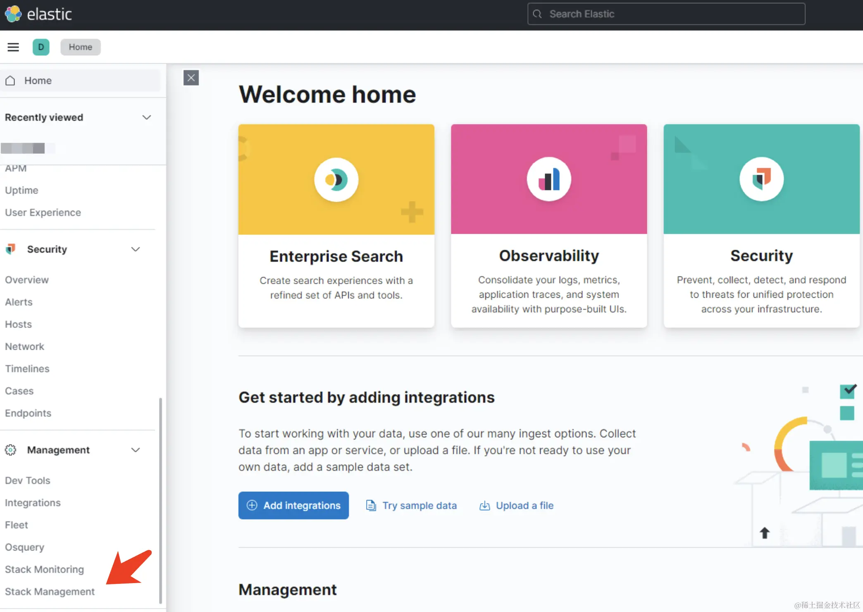Click plus icon in Add integrations
Viewport: 863px width, 612px height.
click(x=252, y=505)
